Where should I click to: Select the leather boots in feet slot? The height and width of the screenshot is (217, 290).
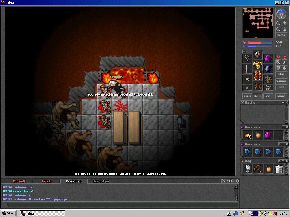pos(257,86)
